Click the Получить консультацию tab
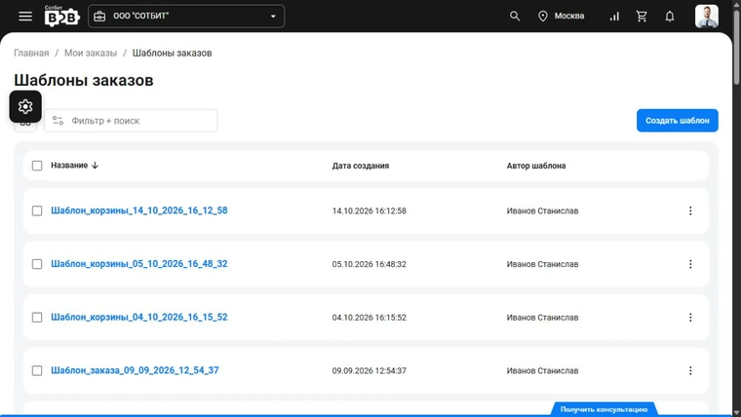Screen dimensions: 741x417 click(604, 409)
